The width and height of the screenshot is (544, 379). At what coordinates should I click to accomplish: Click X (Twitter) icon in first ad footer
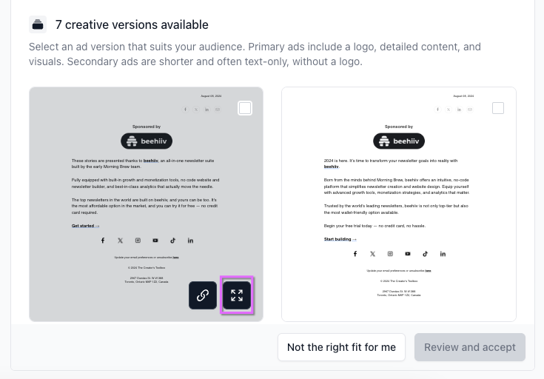[120, 241]
